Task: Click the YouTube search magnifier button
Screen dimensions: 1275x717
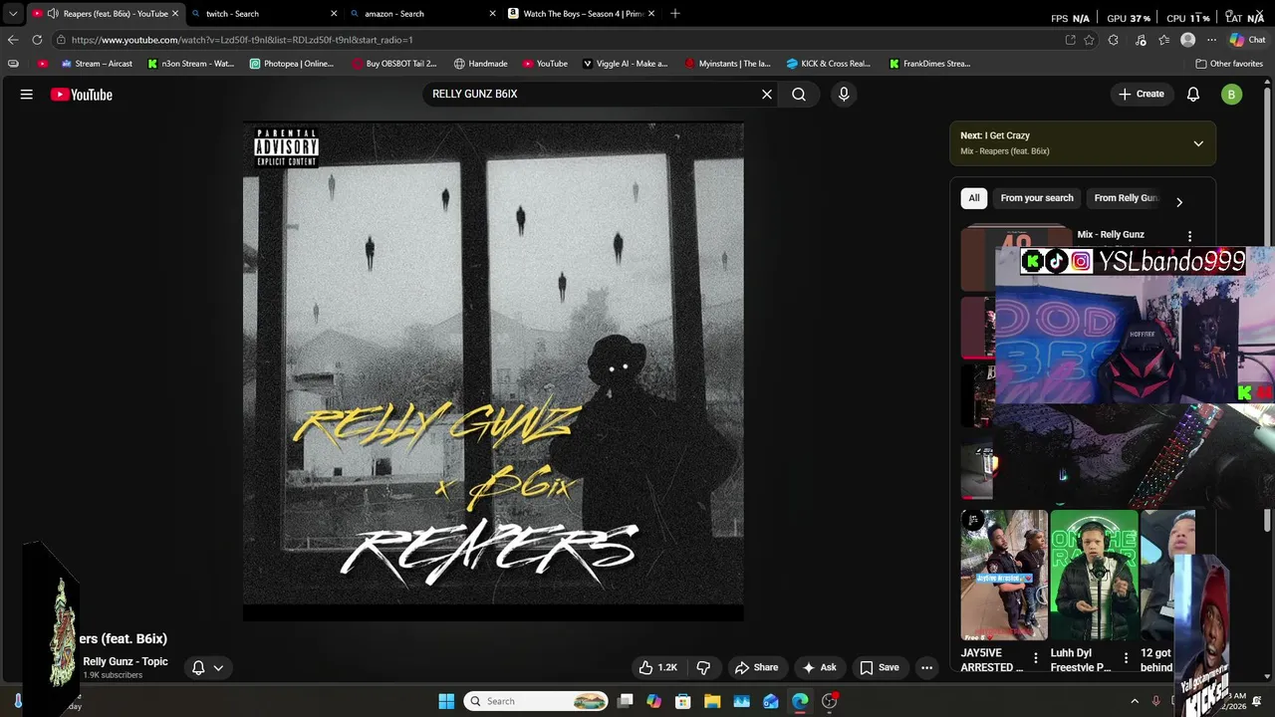Action: pyautogui.click(x=799, y=94)
